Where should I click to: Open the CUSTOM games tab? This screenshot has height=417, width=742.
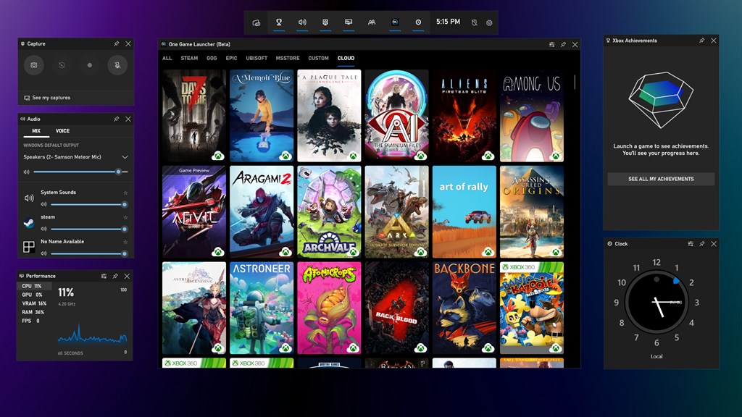coord(319,58)
